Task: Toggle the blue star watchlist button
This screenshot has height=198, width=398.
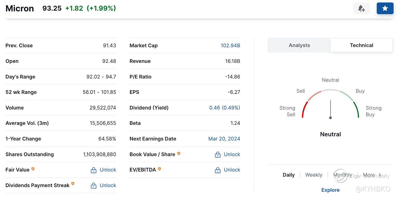Action: 385,8
